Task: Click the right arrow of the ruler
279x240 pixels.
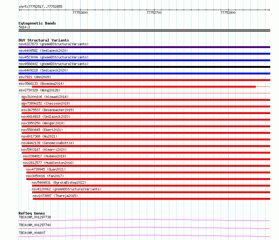Action: 269,10
